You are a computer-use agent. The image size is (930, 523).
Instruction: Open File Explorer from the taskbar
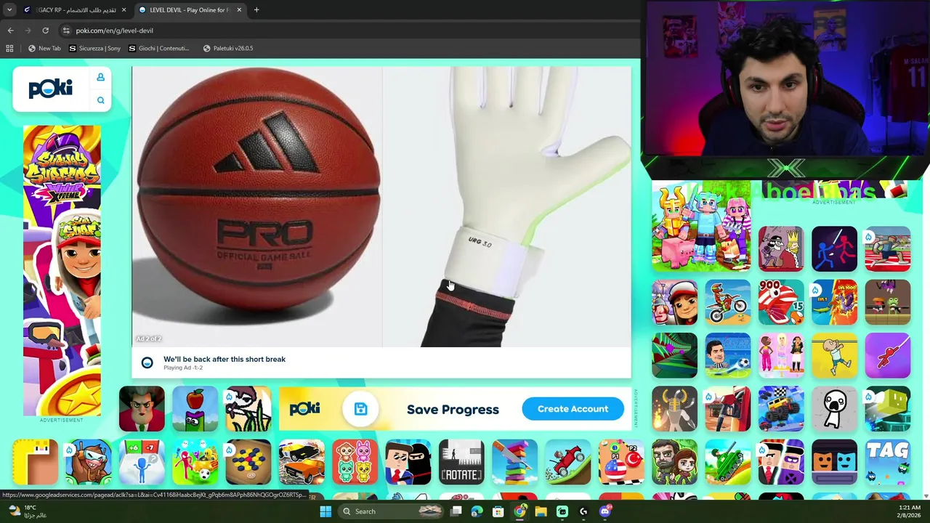click(541, 511)
